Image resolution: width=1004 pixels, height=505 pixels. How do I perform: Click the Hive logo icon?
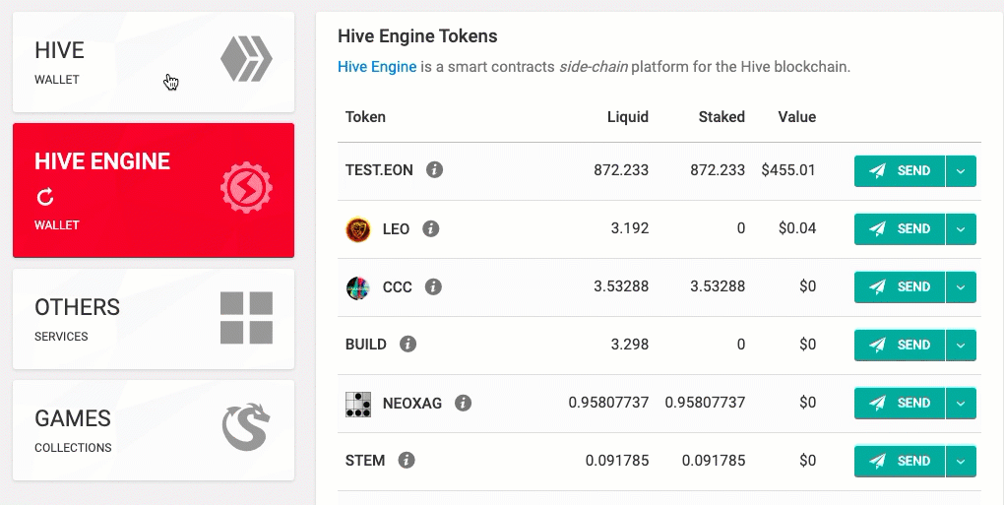[246, 59]
